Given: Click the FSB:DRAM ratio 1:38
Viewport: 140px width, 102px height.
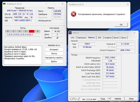Looking at the screenshot, I should (x=110, y=61).
